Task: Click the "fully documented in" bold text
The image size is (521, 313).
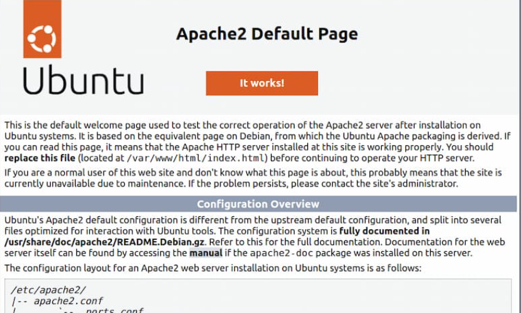Action: coord(384,231)
